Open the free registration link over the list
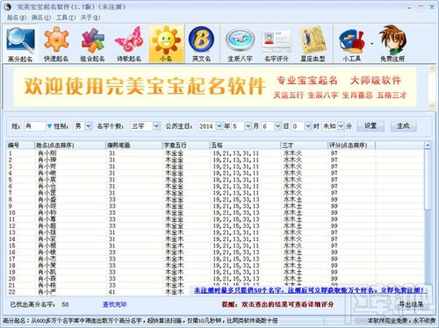This screenshot has height=328, width=439. tap(309, 290)
